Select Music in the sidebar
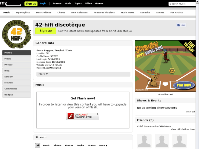 point(16,59)
